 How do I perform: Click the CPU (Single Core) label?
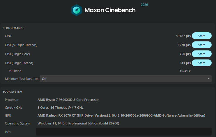pos(17,54)
